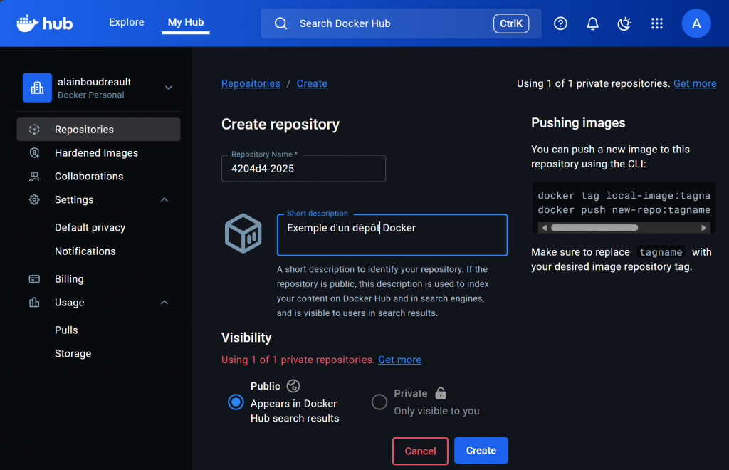Click the Hardened Images shield icon
Screen dimensions: 729x470
[34, 153]
